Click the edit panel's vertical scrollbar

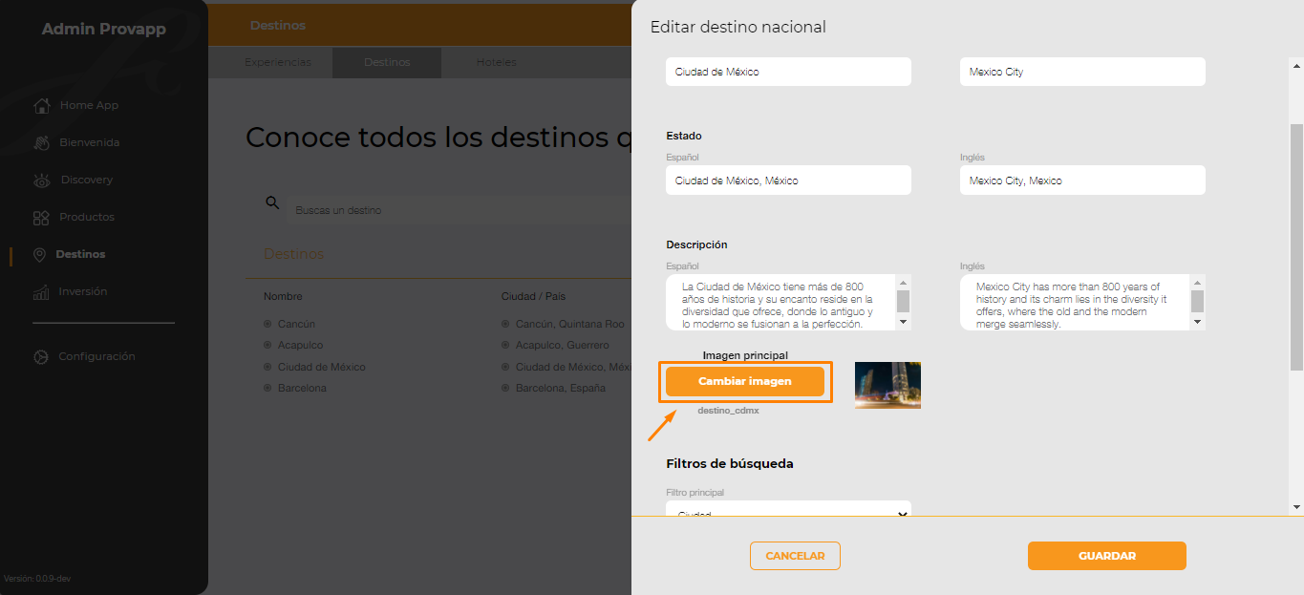(x=1296, y=246)
